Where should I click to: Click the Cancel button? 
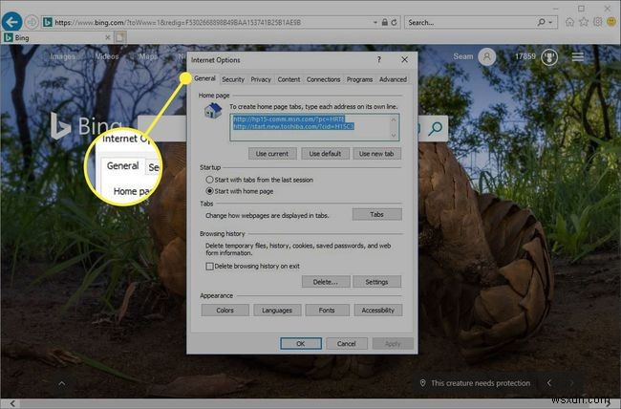(x=347, y=344)
